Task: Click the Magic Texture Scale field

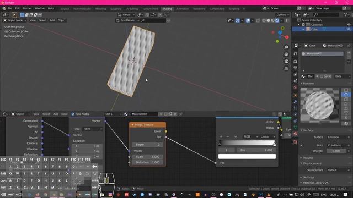Action: [148, 157]
